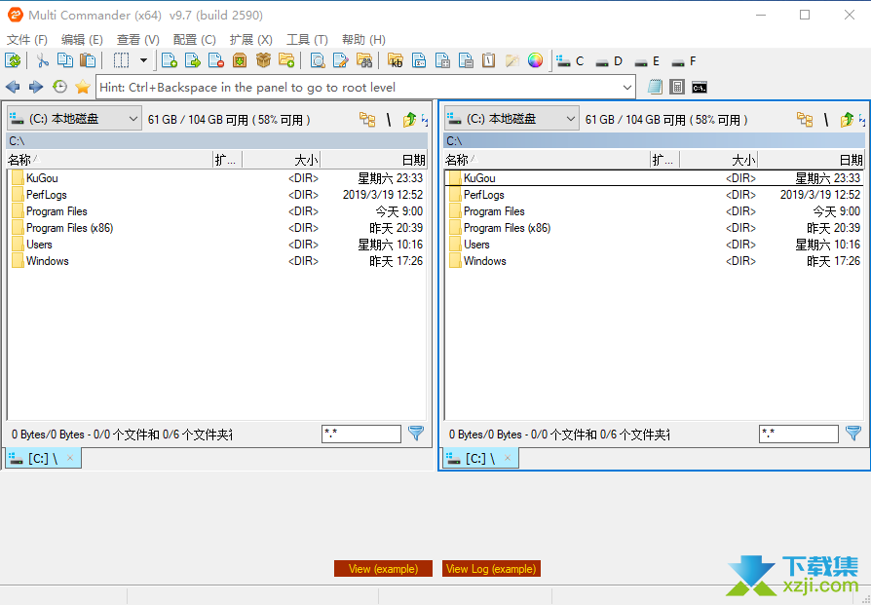Image resolution: width=871 pixels, height=605 pixels.
Task: Click the folder icon with binoculars
Action: (364, 60)
